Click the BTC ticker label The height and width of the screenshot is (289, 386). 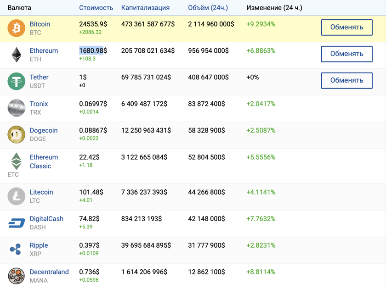[x=35, y=33]
